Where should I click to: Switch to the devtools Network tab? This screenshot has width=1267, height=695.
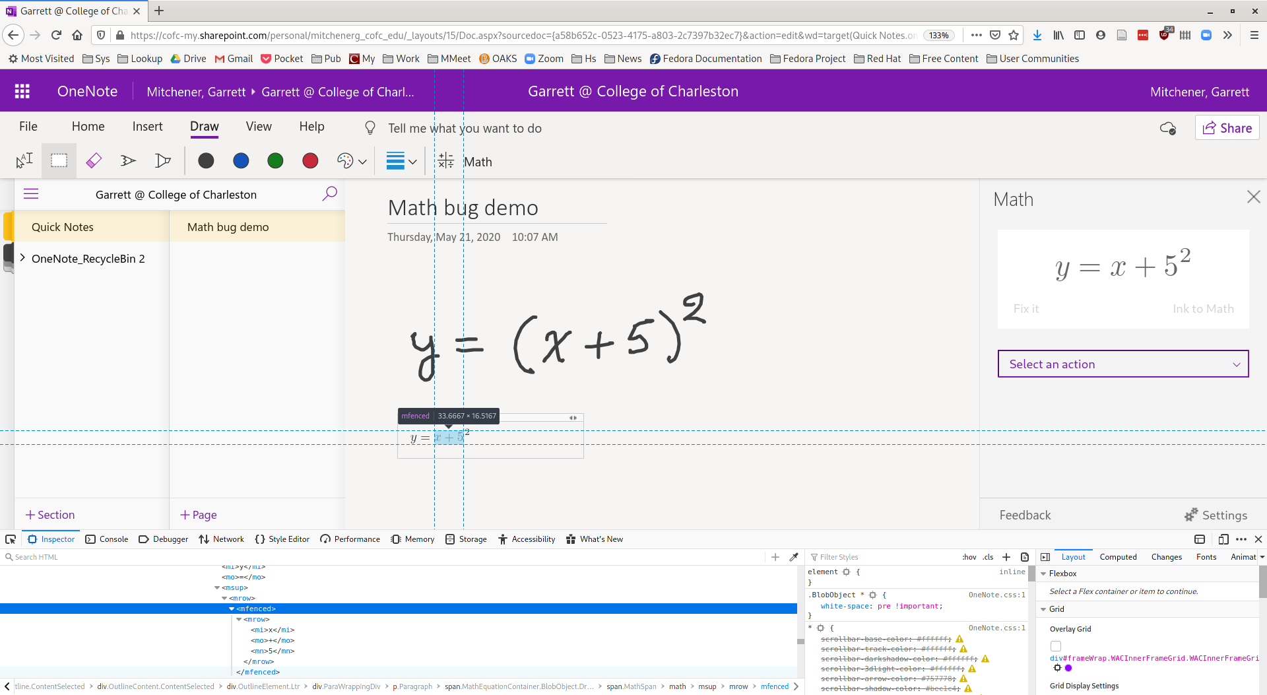tap(222, 539)
